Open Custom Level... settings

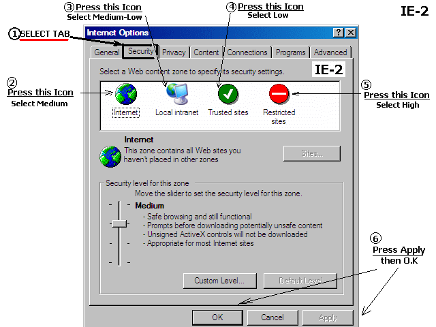click(x=219, y=281)
